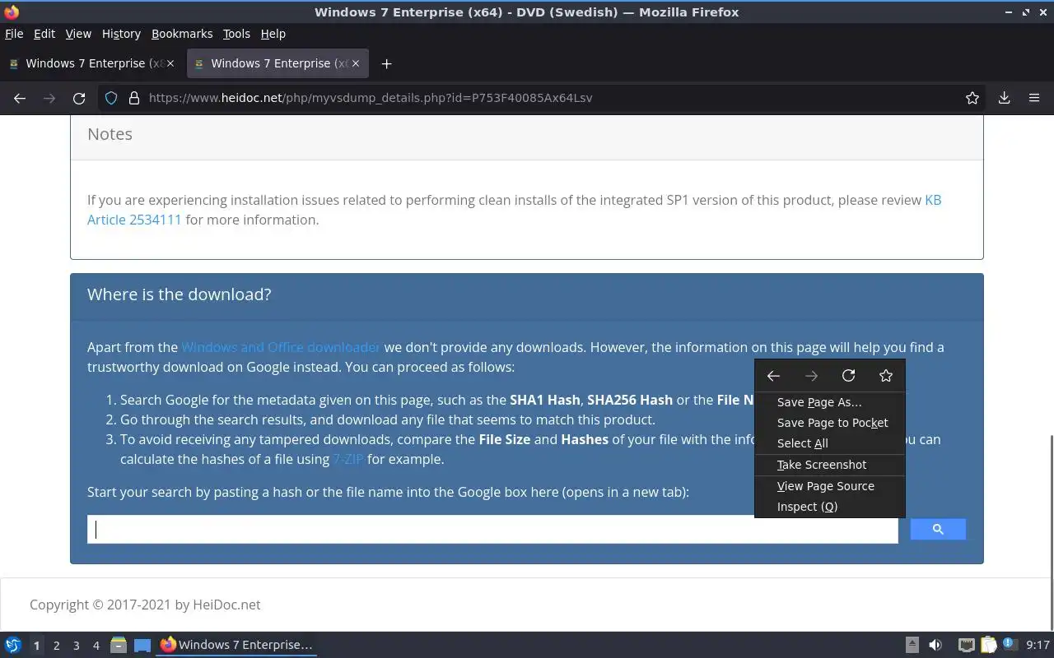
Task: Reload page via toolbar reload icon
Action: coord(79,98)
